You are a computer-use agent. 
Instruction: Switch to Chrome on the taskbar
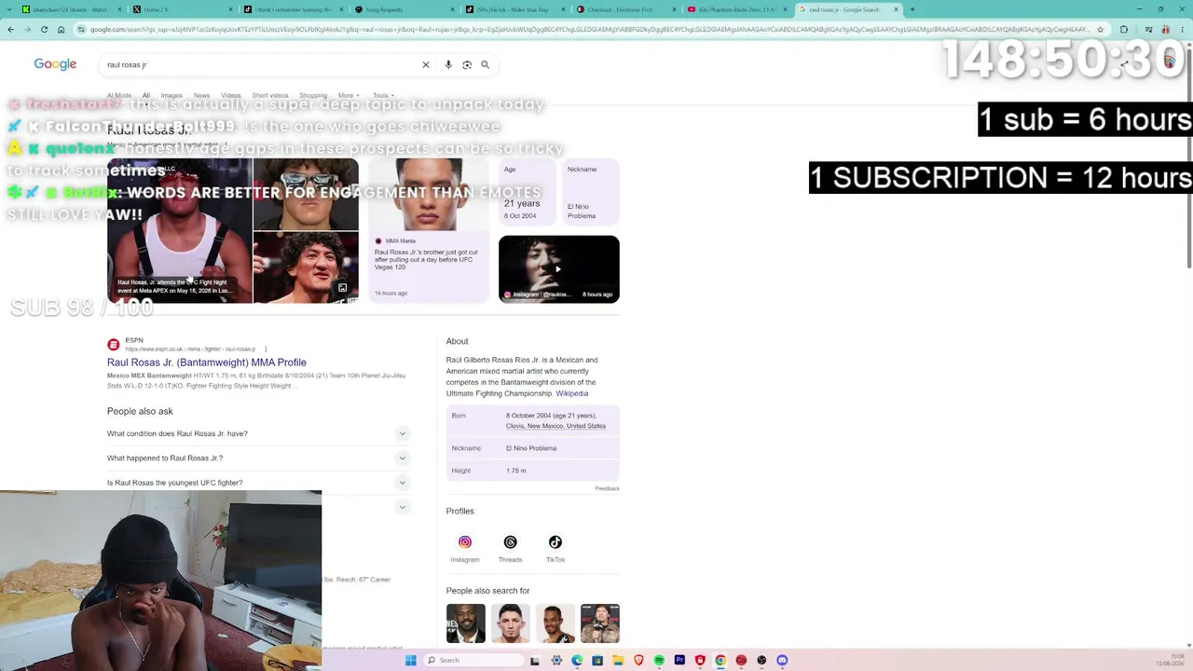pyautogui.click(x=720, y=661)
